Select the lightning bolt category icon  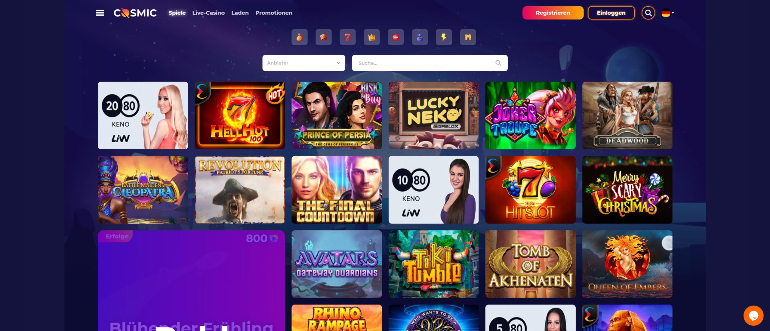(444, 37)
